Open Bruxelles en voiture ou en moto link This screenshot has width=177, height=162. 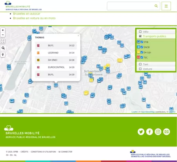[34, 18]
